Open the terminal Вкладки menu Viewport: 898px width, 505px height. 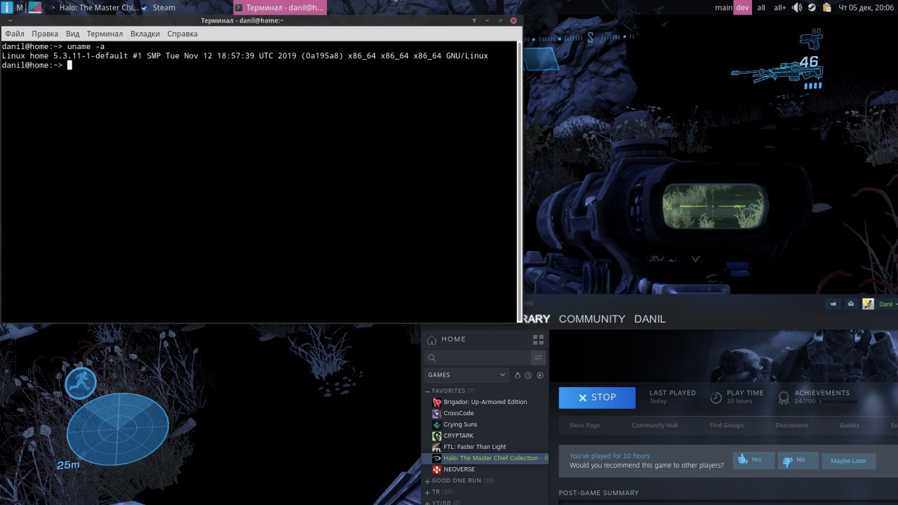tap(145, 34)
